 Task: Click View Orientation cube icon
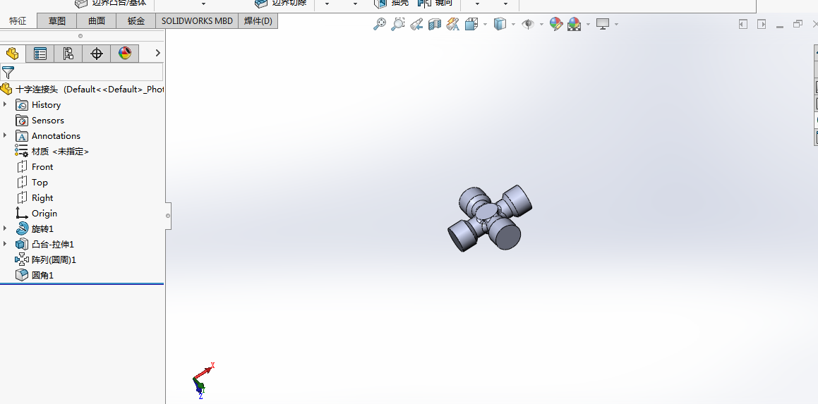[471, 24]
